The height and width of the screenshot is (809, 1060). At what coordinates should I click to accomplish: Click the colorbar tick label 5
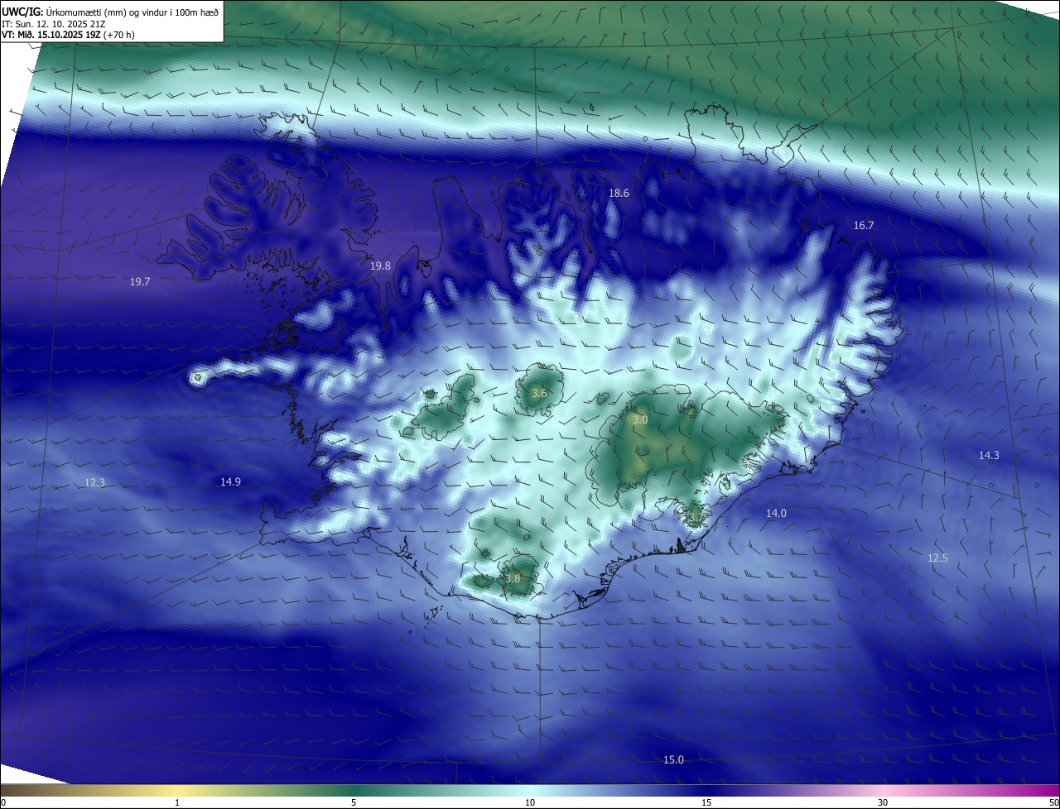click(x=354, y=802)
